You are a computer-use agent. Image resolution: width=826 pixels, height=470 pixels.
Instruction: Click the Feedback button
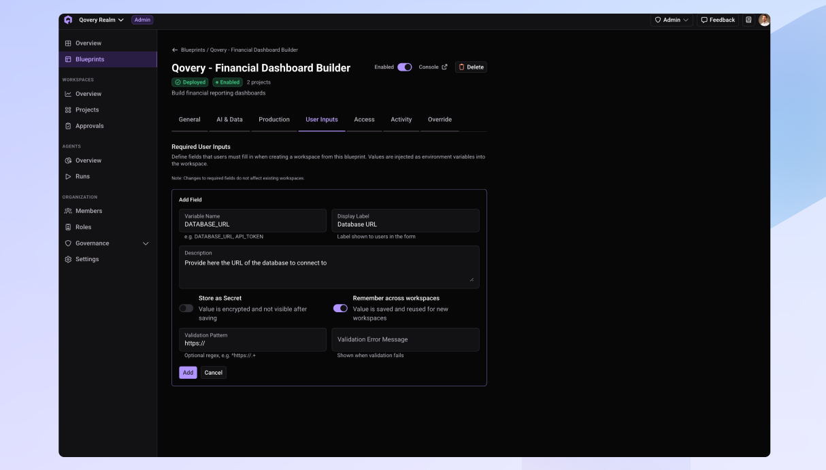(718, 20)
